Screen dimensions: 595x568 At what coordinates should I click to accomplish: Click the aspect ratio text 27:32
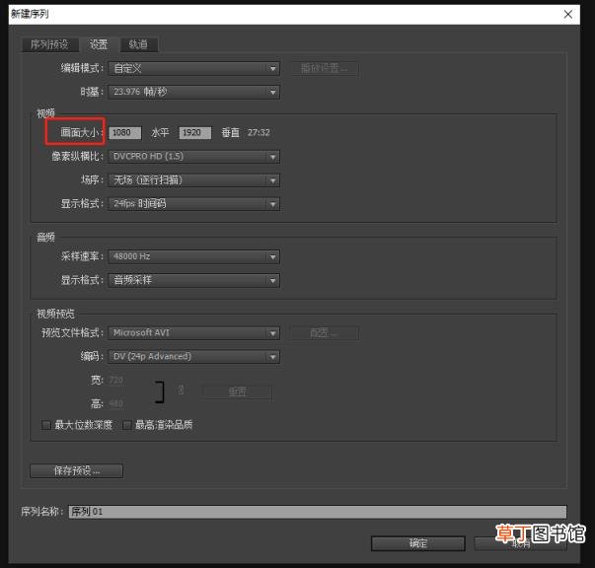tap(259, 133)
